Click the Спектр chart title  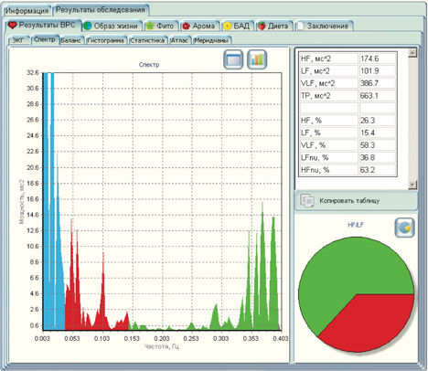point(149,65)
